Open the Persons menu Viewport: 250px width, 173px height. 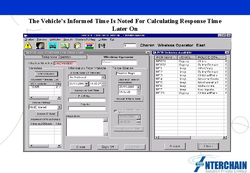click(42, 39)
